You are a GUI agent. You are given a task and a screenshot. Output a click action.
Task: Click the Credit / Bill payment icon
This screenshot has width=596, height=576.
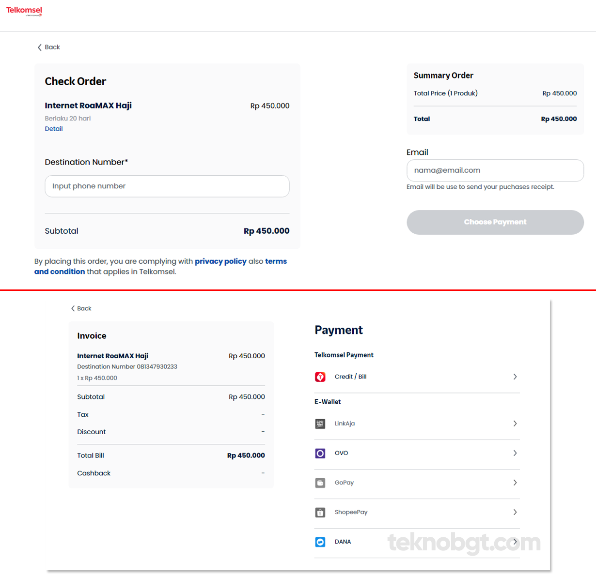point(320,377)
